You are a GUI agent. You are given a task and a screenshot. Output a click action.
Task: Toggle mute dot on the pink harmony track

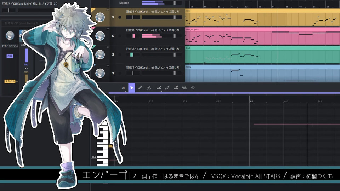[120, 36]
